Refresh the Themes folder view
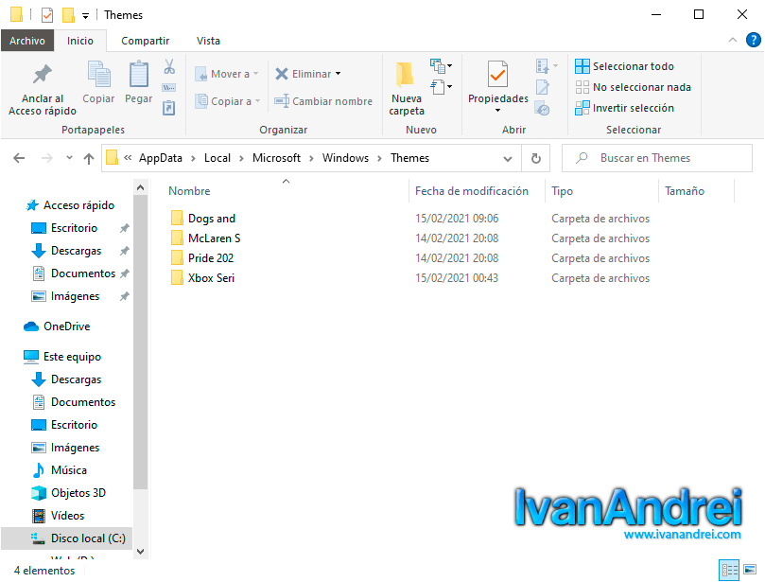 (x=536, y=158)
